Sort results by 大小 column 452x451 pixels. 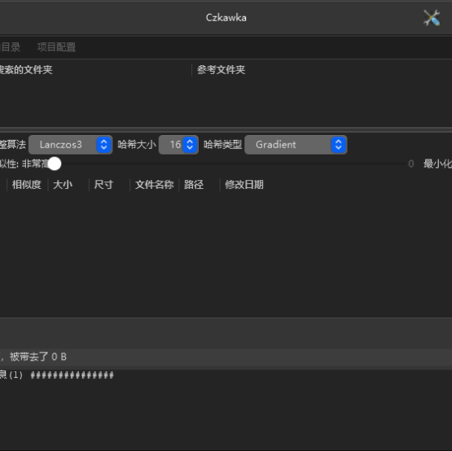point(63,185)
